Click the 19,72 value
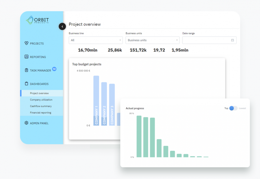Viewport: 260px width, 179px height. pyautogui.click(x=159, y=50)
